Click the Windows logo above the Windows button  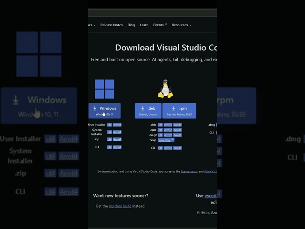click(x=104, y=89)
